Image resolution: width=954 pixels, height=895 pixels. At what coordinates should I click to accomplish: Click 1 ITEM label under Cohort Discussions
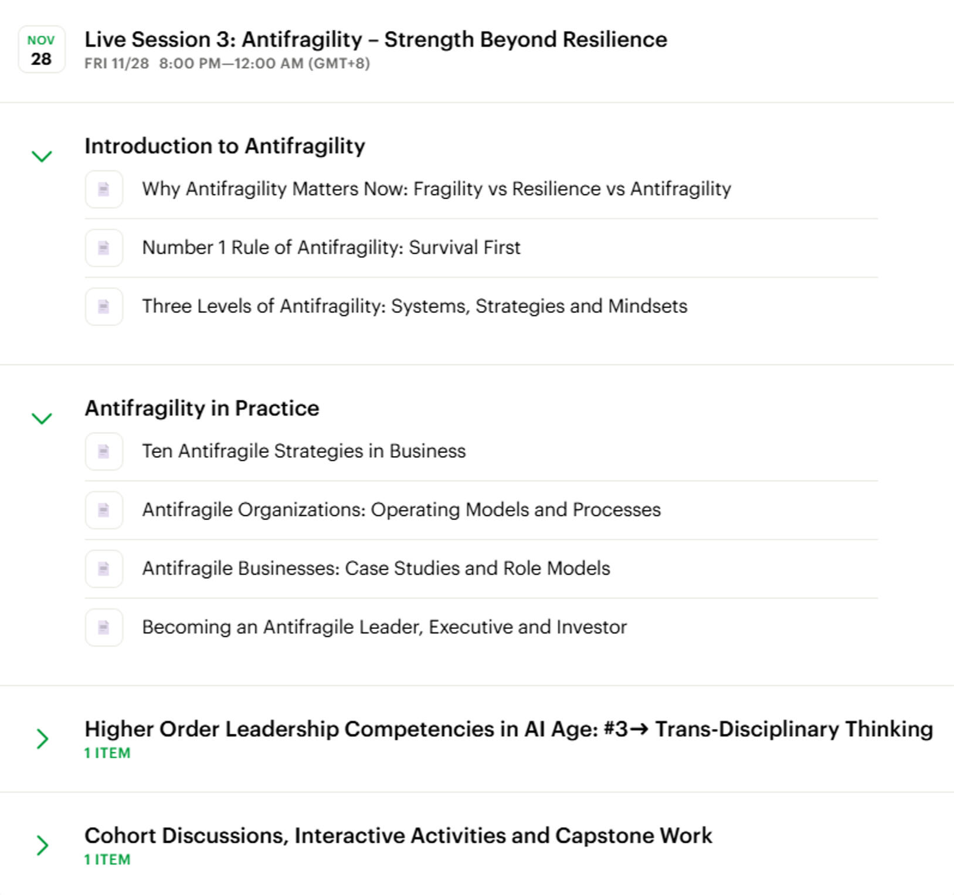click(107, 860)
